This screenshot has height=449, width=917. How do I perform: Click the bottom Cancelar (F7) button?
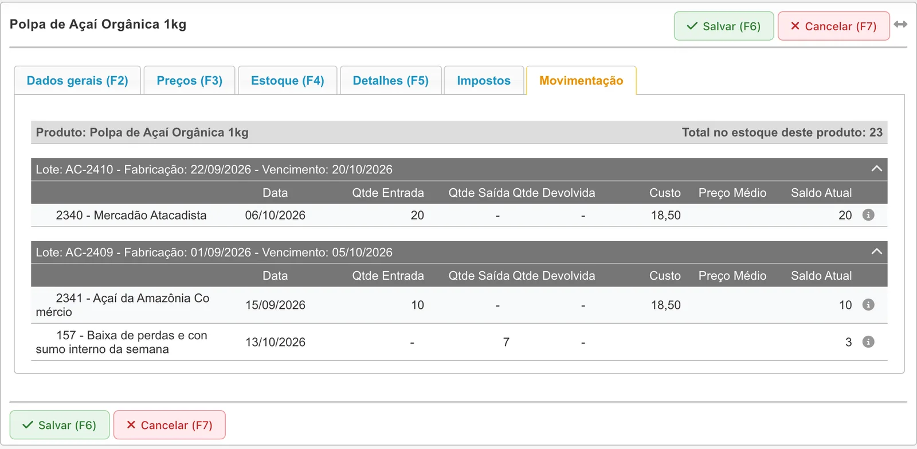[x=169, y=425]
